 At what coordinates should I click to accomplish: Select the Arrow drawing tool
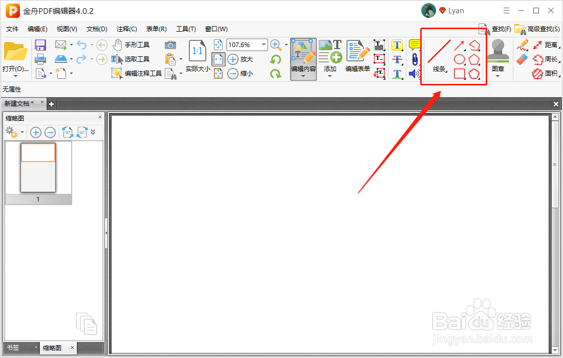(459, 45)
